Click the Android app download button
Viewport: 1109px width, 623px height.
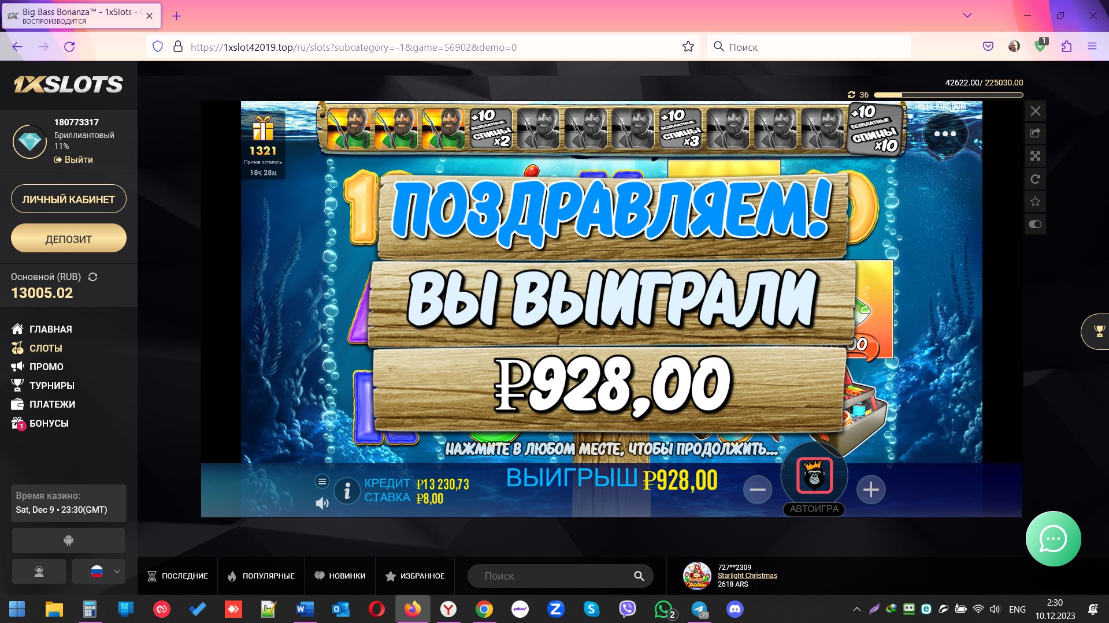coord(68,540)
